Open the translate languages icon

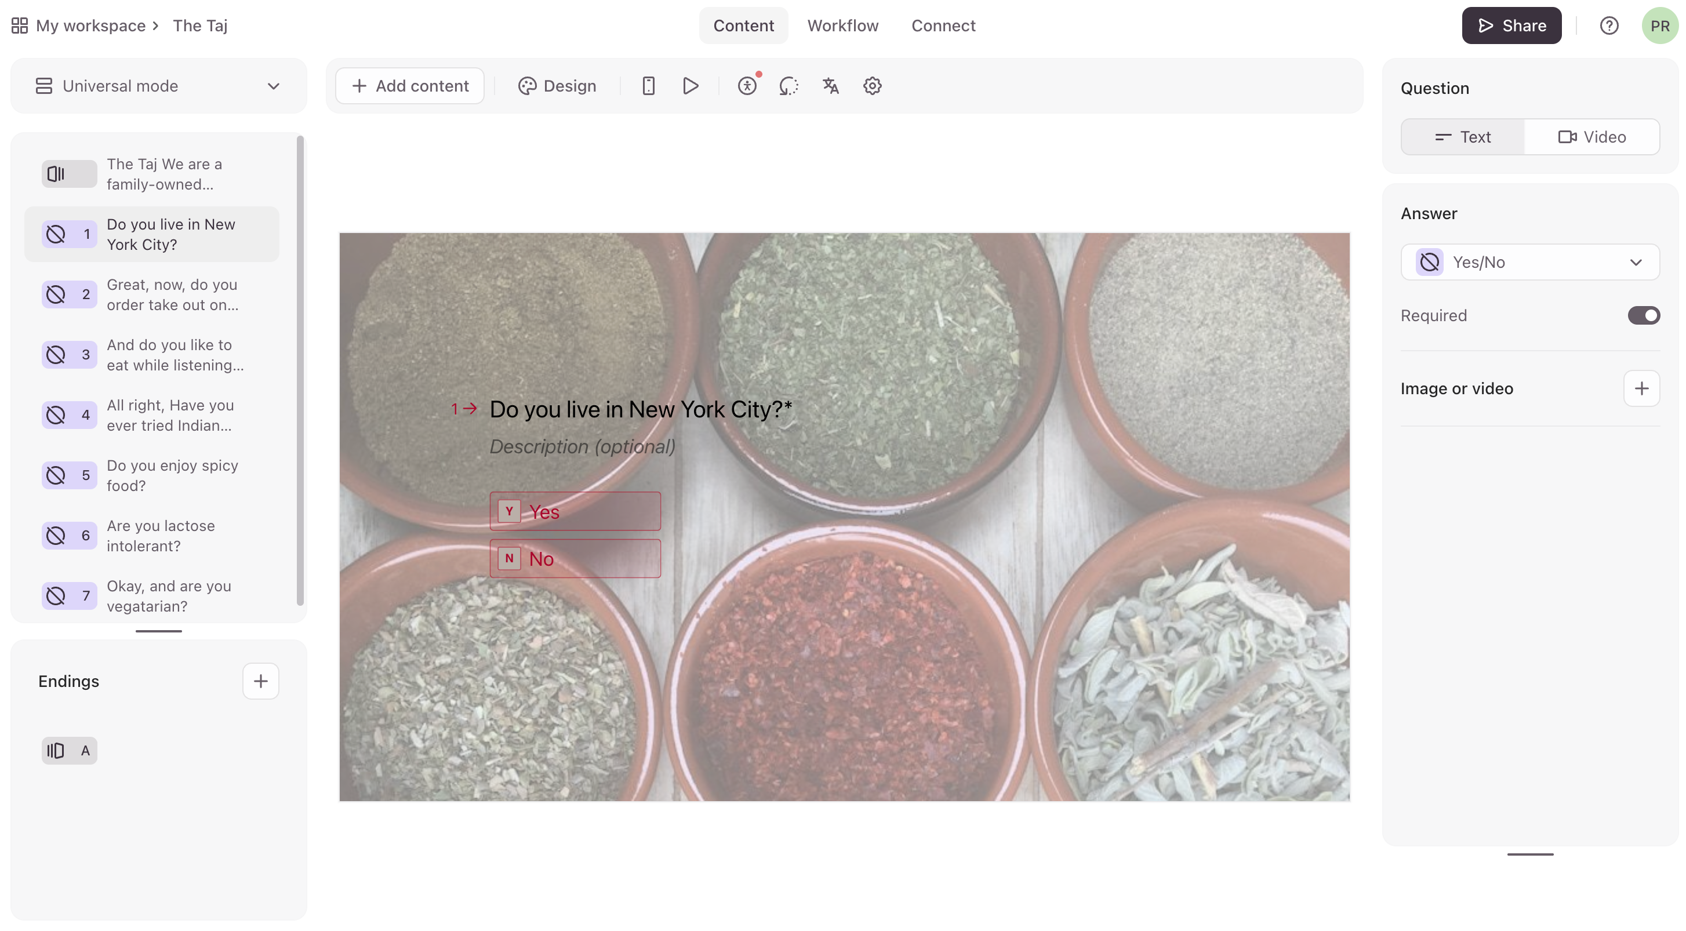(x=831, y=86)
